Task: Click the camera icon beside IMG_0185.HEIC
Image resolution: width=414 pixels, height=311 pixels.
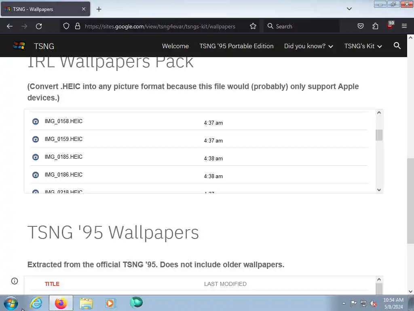Action: coord(36,157)
